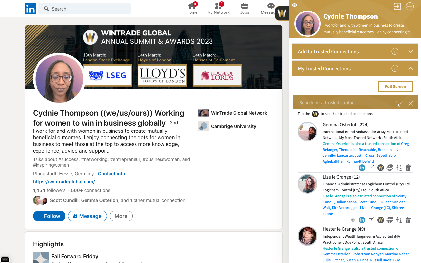
Task: Focus the LinkedIn Search box
Action: tap(85, 9)
